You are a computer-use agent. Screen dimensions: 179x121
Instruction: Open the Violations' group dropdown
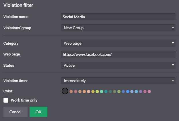point(118,28)
